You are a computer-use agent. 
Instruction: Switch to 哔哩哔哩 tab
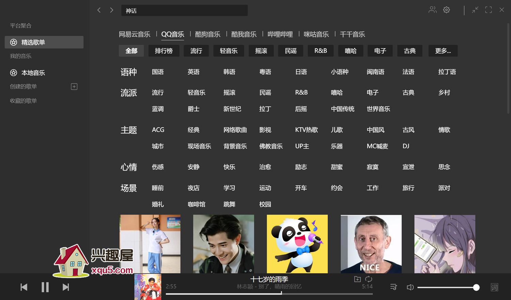tap(280, 34)
